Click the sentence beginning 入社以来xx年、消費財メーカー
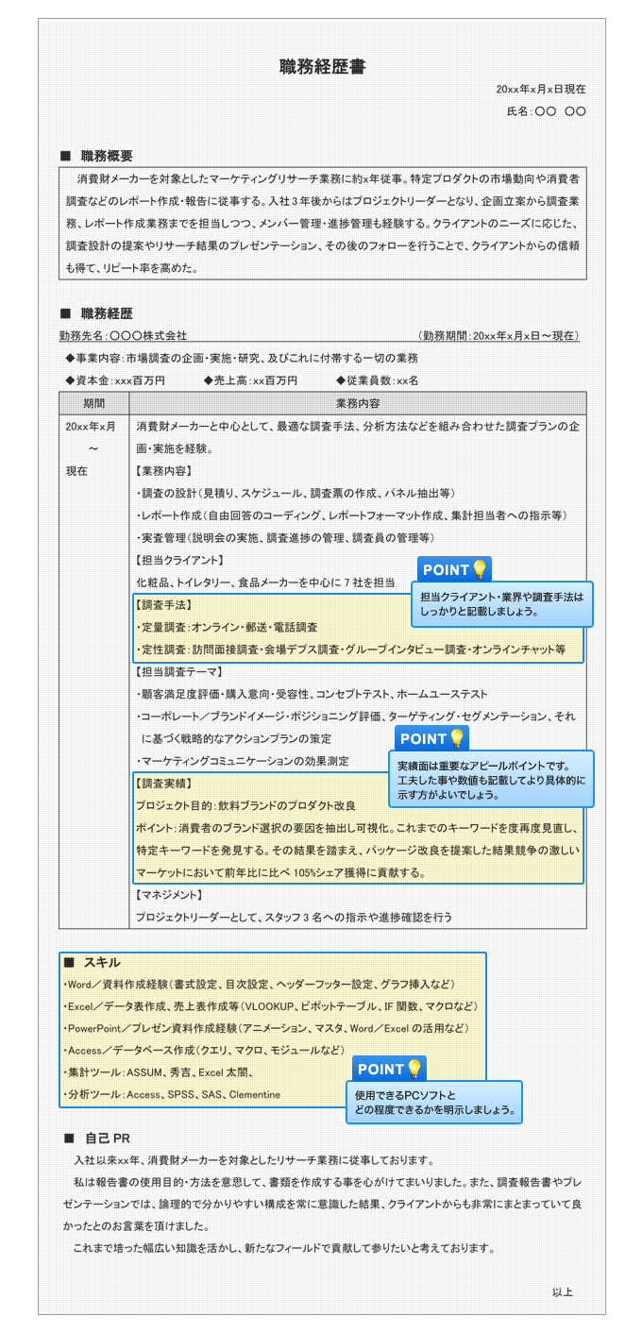The image size is (642, 1333). 253,1160
